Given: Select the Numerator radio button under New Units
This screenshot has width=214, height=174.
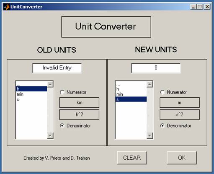Looking at the screenshot, I should pos(162,92).
